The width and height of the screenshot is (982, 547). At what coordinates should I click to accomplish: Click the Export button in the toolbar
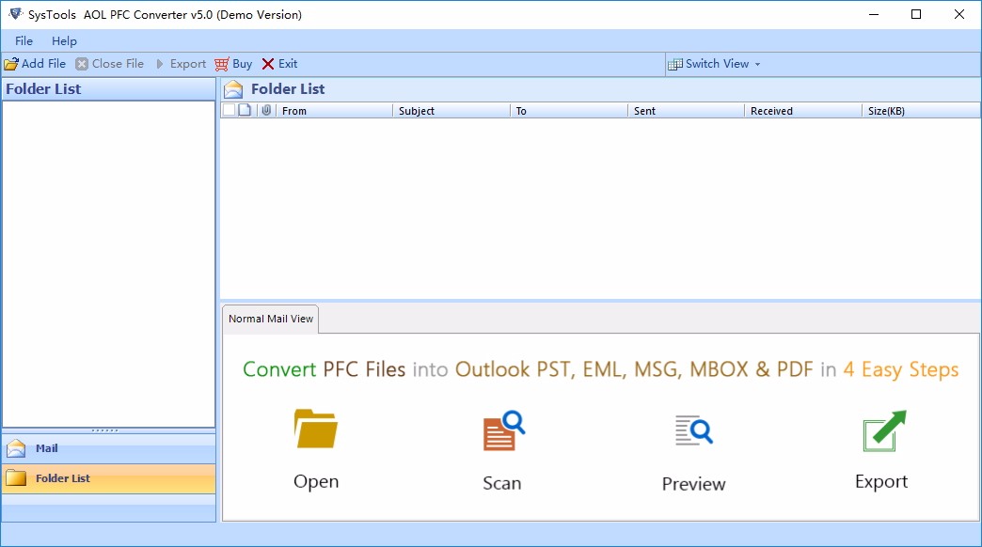pos(181,64)
